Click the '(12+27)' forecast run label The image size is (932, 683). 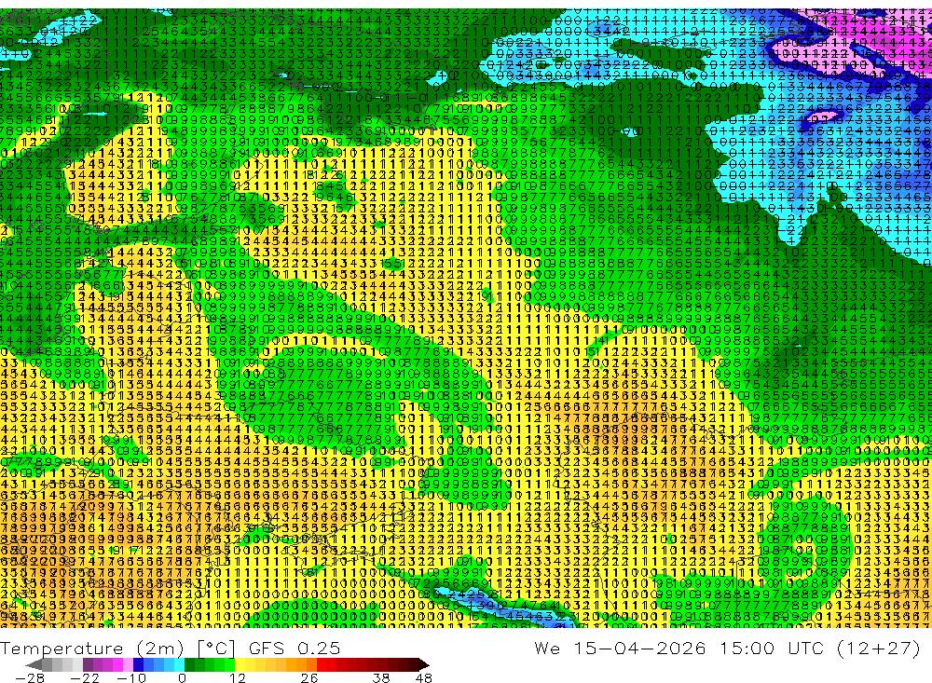click(878, 648)
